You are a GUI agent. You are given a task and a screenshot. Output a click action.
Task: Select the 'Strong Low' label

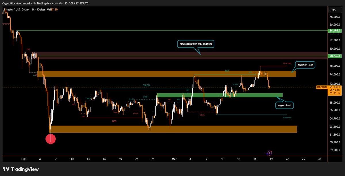(287, 118)
